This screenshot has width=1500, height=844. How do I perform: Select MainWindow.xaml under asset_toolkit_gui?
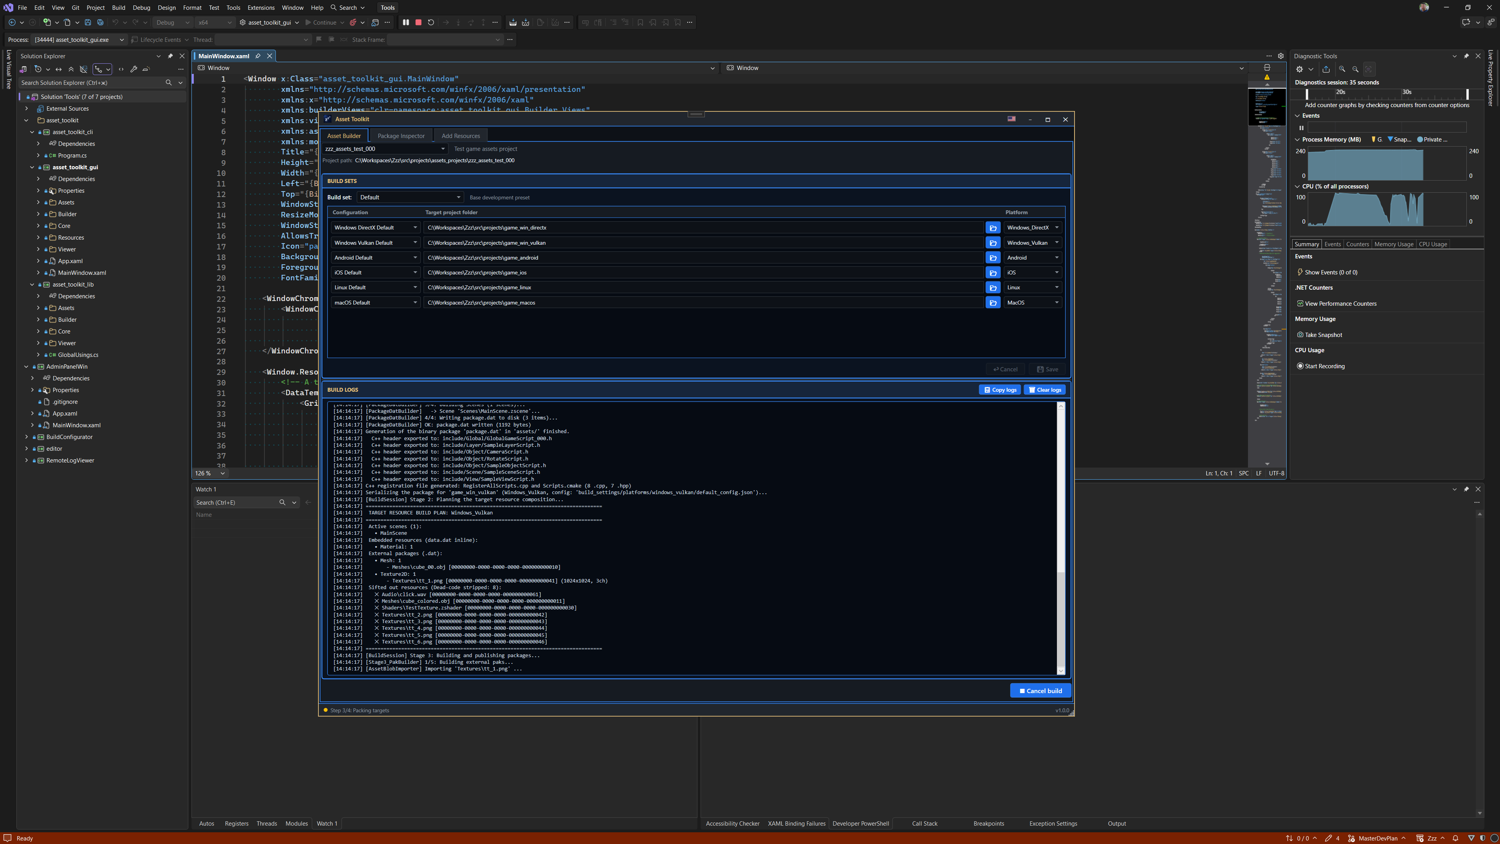coord(82,272)
